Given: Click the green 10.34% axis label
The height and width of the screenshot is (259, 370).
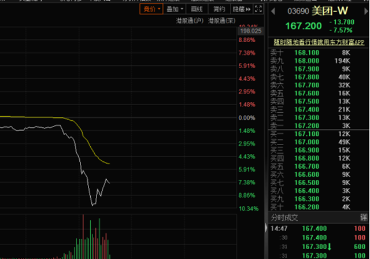Looking at the screenshot, I should (x=249, y=209).
